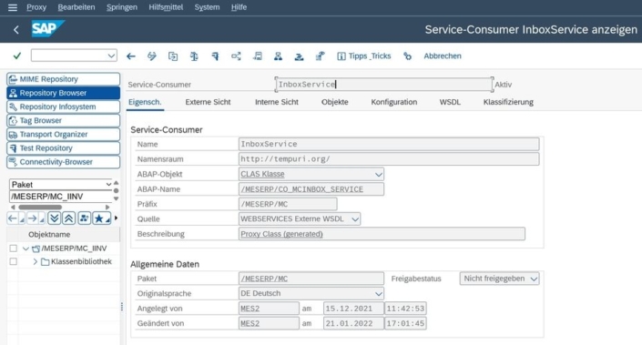Open the Hilfsmittel menu

(x=166, y=7)
